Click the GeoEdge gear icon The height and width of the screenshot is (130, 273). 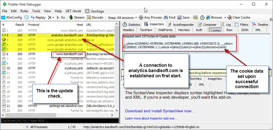87,11
